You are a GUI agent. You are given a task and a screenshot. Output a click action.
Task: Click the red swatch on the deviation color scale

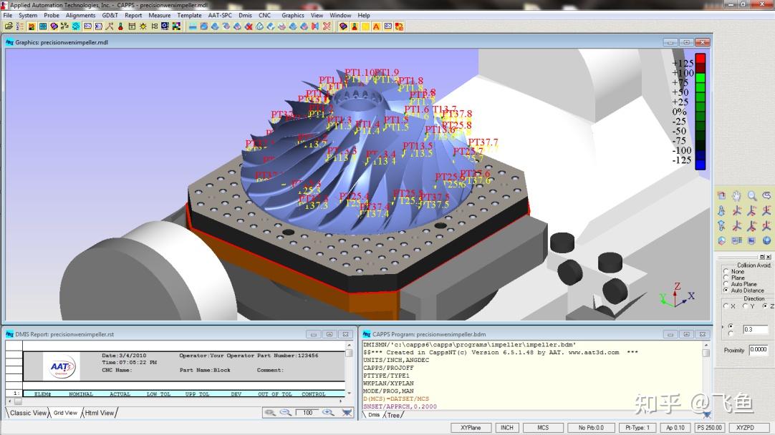(701, 58)
